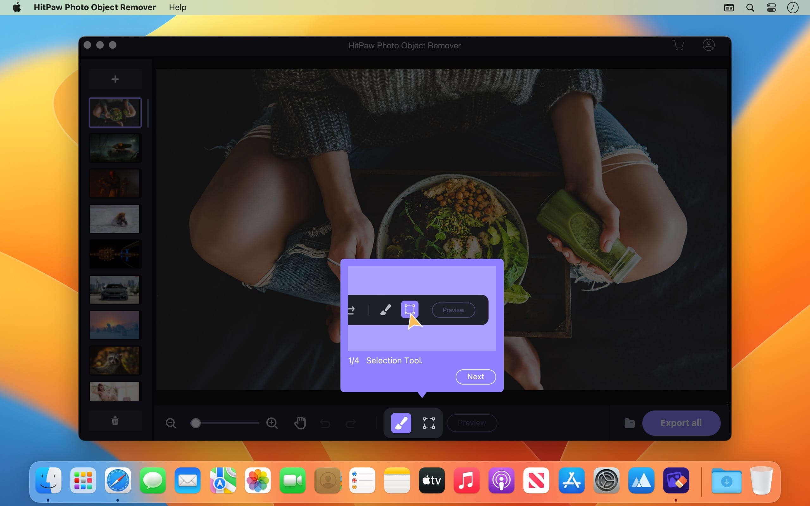Click the cart/purchase icon
810x506 pixels.
(678, 46)
